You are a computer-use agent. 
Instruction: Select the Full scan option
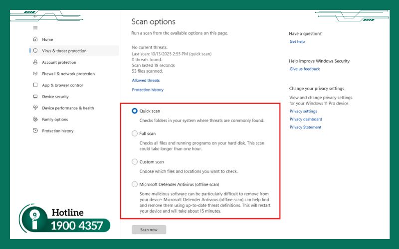(135, 133)
